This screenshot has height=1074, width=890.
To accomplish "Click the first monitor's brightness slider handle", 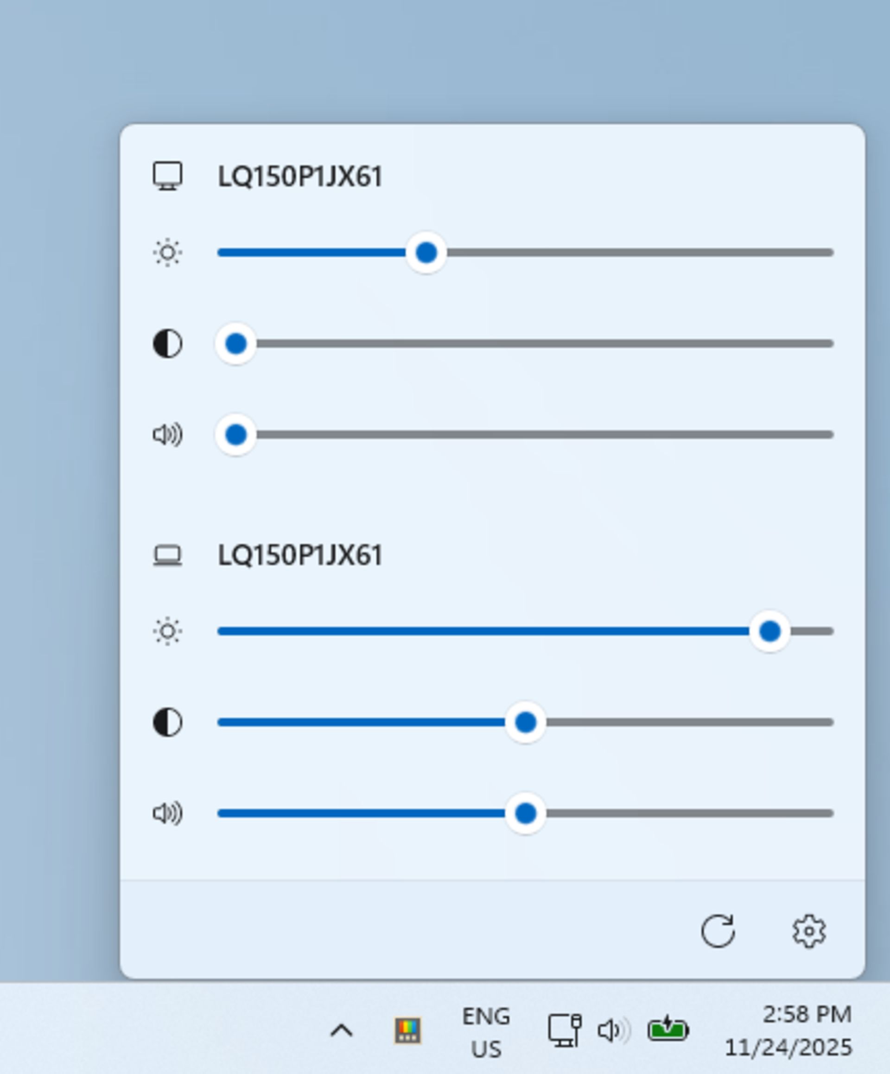I will pos(426,253).
